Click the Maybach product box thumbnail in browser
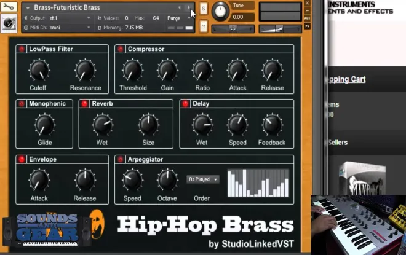This screenshot has height=255, width=406. click(x=362, y=178)
